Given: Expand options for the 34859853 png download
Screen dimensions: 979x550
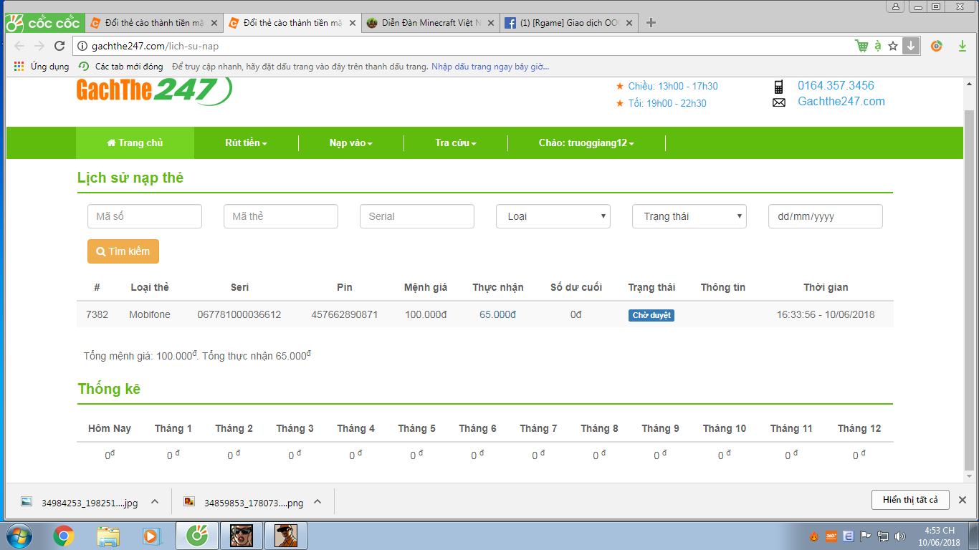Looking at the screenshot, I should (x=317, y=502).
